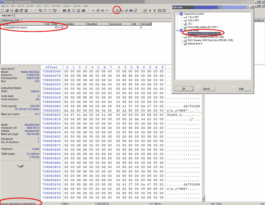The height and width of the screenshot is (205, 265).
Task: Open the magnifier search icon
Action: coord(135,10)
